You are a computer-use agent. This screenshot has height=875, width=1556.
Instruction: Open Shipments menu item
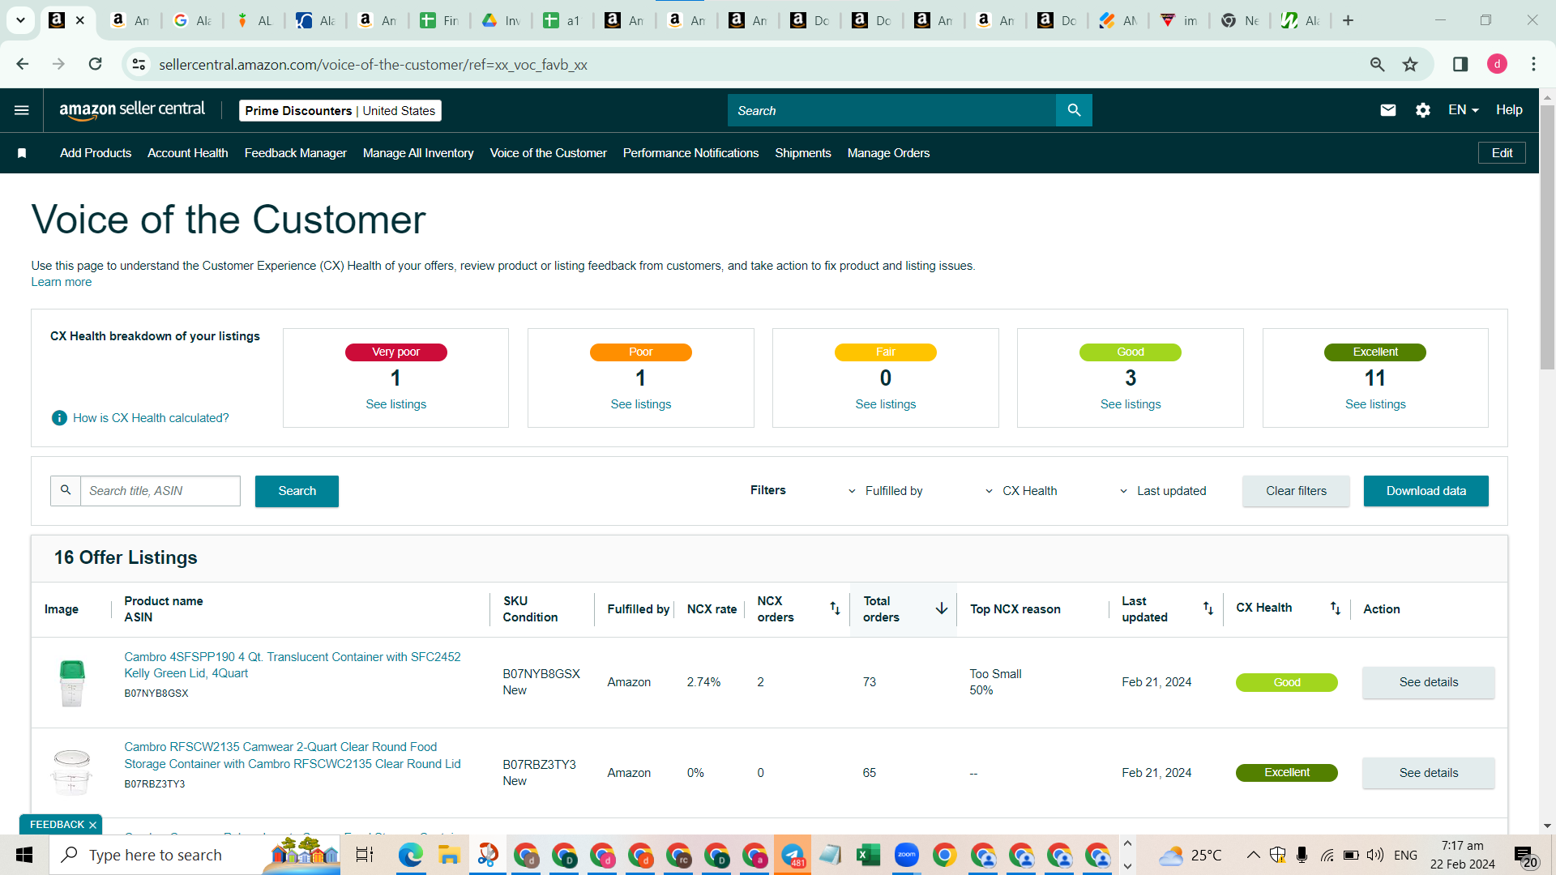click(x=803, y=153)
